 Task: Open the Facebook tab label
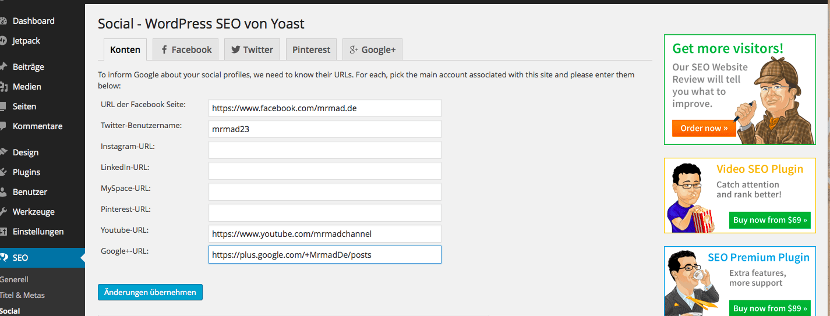click(x=192, y=50)
